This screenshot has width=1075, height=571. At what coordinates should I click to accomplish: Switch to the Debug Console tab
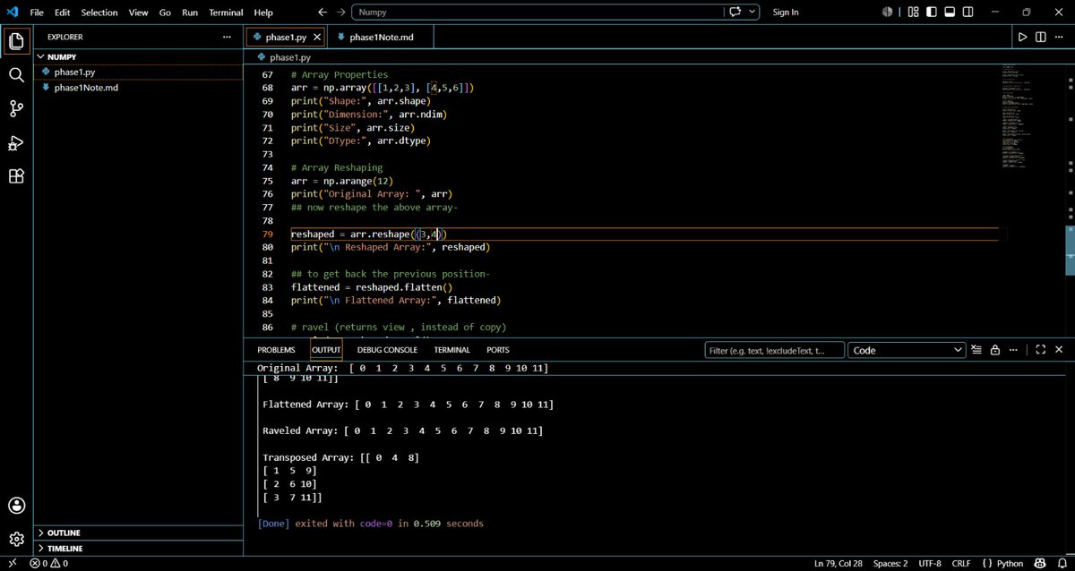pos(387,350)
